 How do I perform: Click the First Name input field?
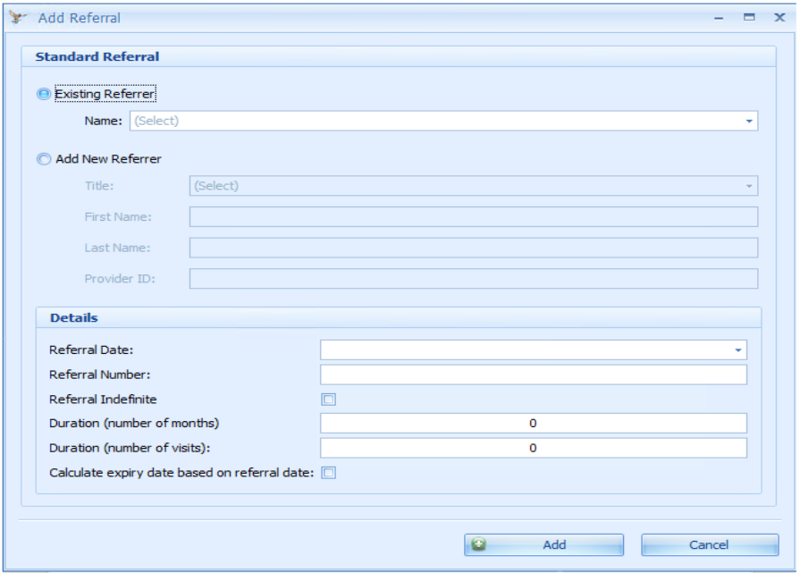tap(474, 217)
